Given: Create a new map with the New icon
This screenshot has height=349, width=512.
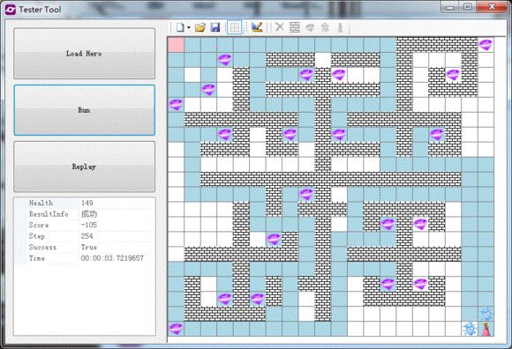Looking at the screenshot, I should pos(180,27).
